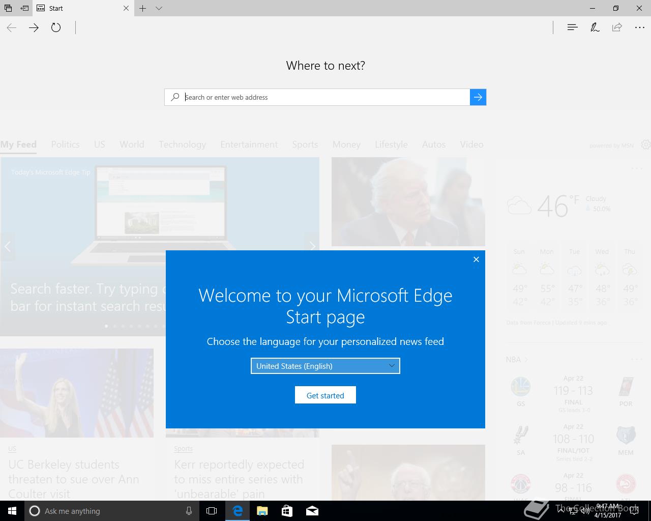Open the NBA scores section link
Image resolution: width=651 pixels, height=521 pixels.
517,360
